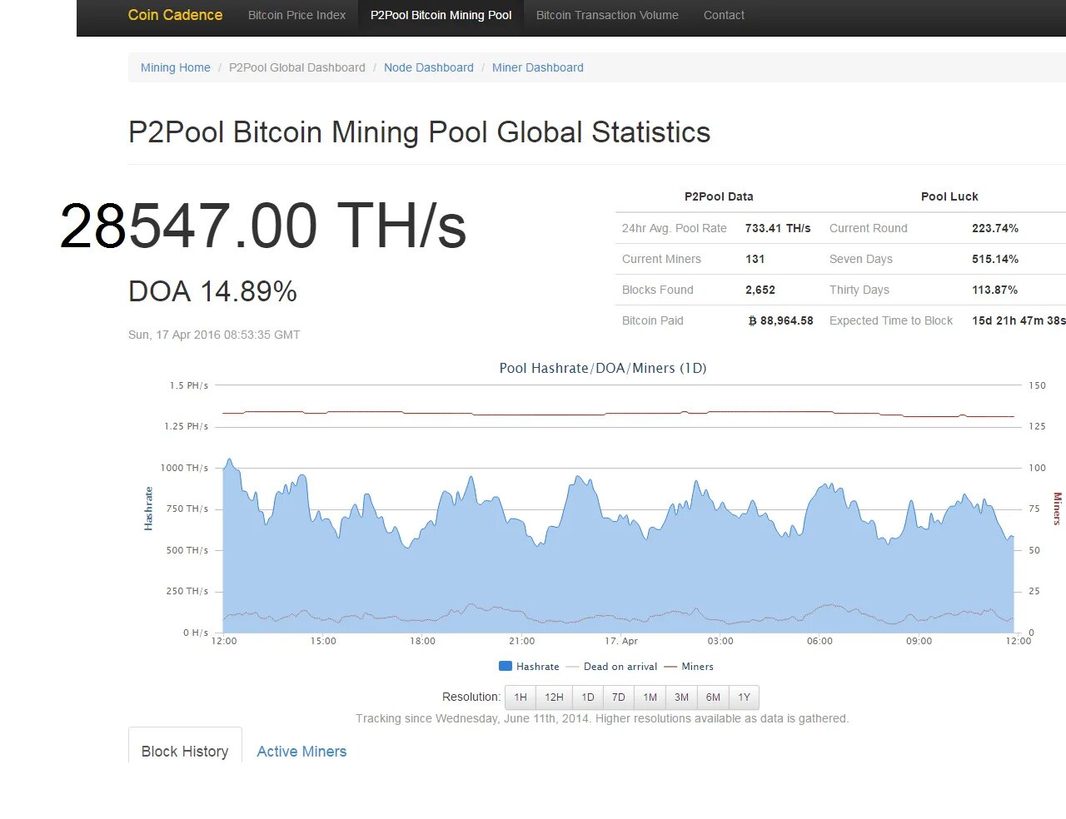Image resolution: width=1066 pixels, height=819 pixels.
Task: Open Bitcoin Price Index menu item
Action: pos(296,15)
